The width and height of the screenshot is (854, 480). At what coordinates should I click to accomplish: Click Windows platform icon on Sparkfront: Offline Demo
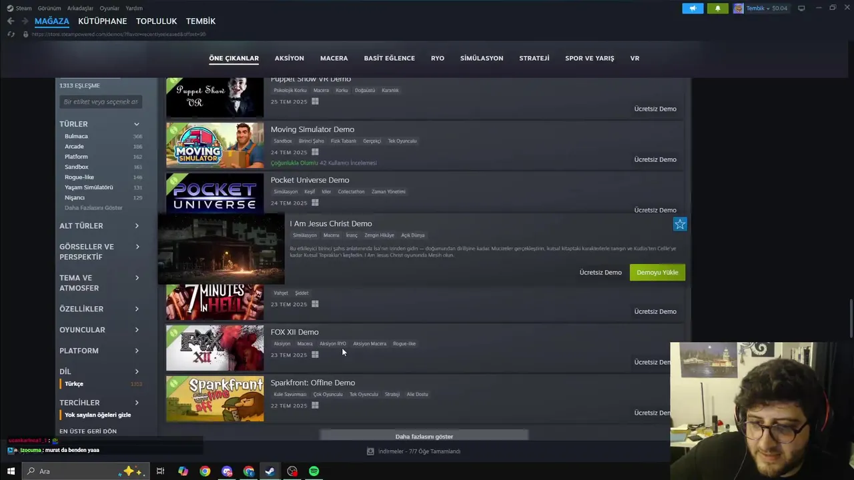point(315,405)
